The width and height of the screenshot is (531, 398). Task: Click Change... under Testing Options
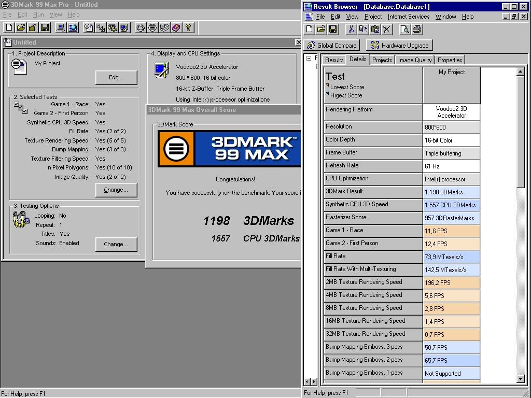[116, 245]
